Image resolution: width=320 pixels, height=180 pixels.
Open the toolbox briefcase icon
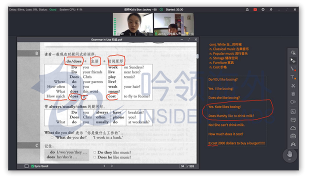pos(293,136)
